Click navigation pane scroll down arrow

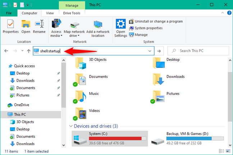click(64, 145)
